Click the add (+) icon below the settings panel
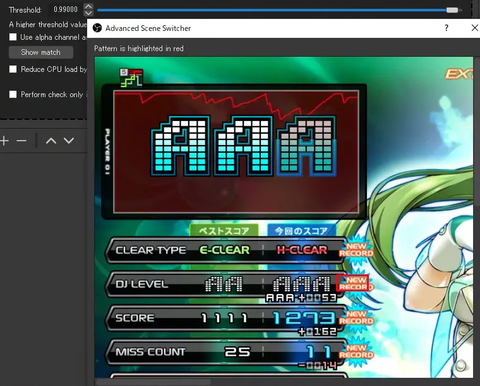This screenshot has height=386, width=480. click(4, 141)
